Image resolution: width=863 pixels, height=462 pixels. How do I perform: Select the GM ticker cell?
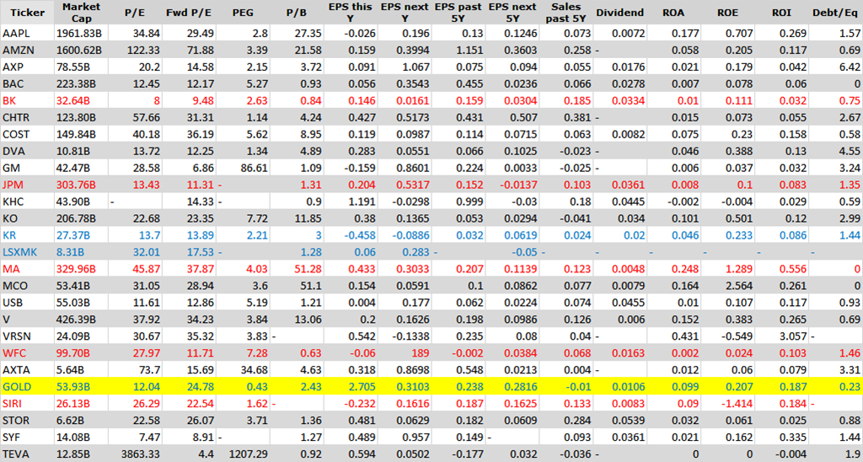(x=28, y=168)
